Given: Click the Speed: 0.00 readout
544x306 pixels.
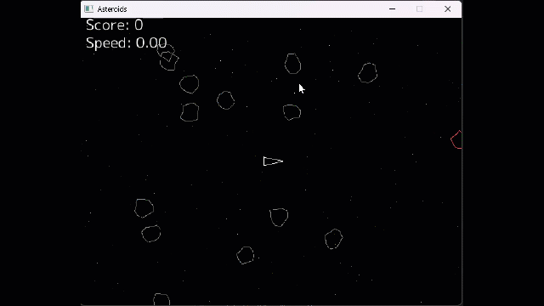Looking at the screenshot, I should click(x=127, y=43).
